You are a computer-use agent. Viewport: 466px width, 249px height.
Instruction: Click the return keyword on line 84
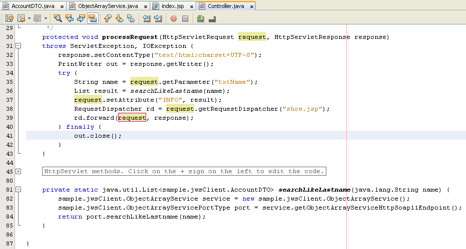(70, 217)
